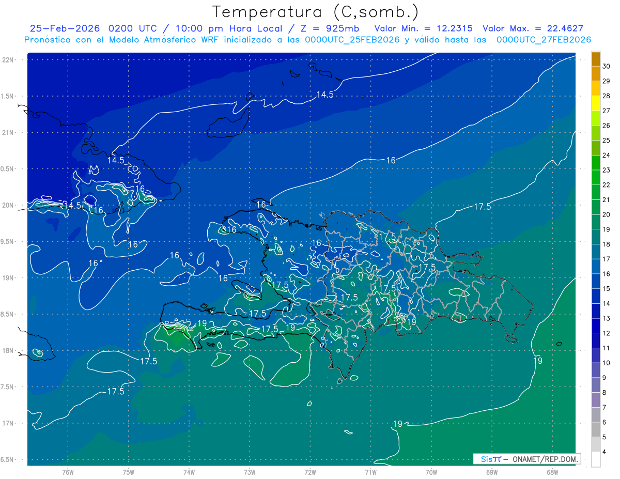This screenshot has width=620, height=479.
Task: Click the '68W' longitude axis label
Action: coord(552,472)
